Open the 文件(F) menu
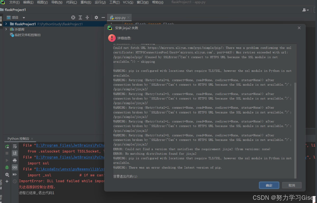The width and height of the screenshot is (317, 203). 14,2
